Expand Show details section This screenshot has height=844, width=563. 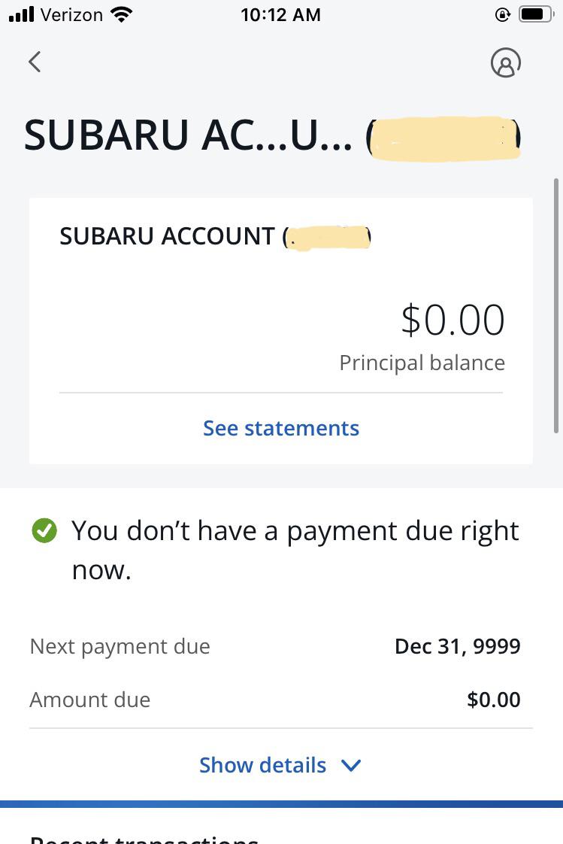(x=262, y=765)
